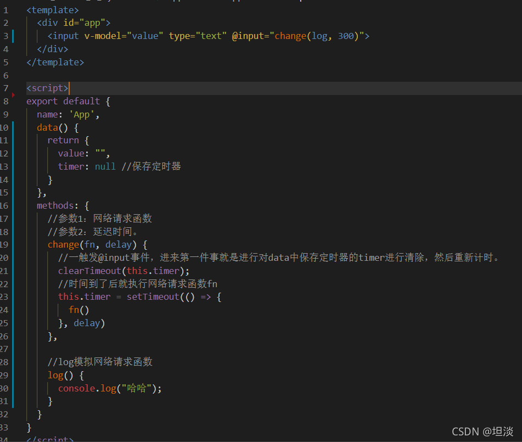Click the clearTimeout function call
Image resolution: width=522 pixels, height=442 pixels.
tap(89, 271)
